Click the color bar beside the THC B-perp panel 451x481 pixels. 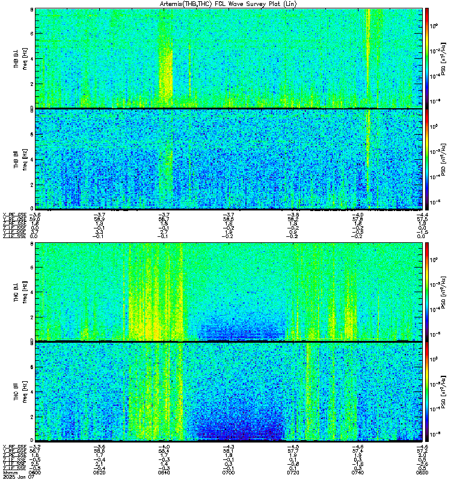[427, 292]
